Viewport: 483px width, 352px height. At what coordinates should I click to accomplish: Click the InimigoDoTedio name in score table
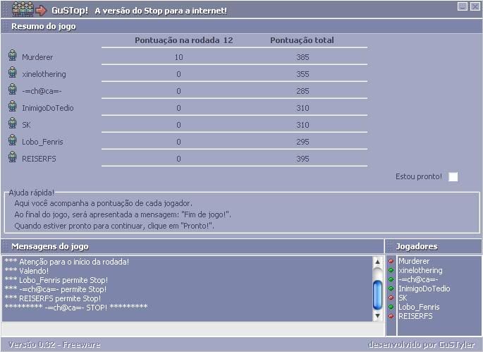[x=48, y=108]
